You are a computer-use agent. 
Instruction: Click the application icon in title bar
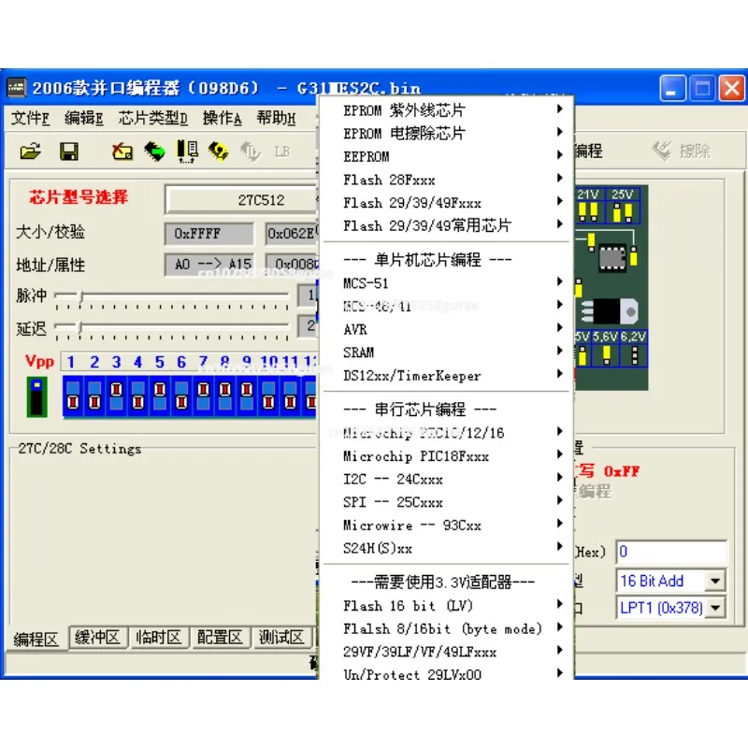tap(17, 88)
